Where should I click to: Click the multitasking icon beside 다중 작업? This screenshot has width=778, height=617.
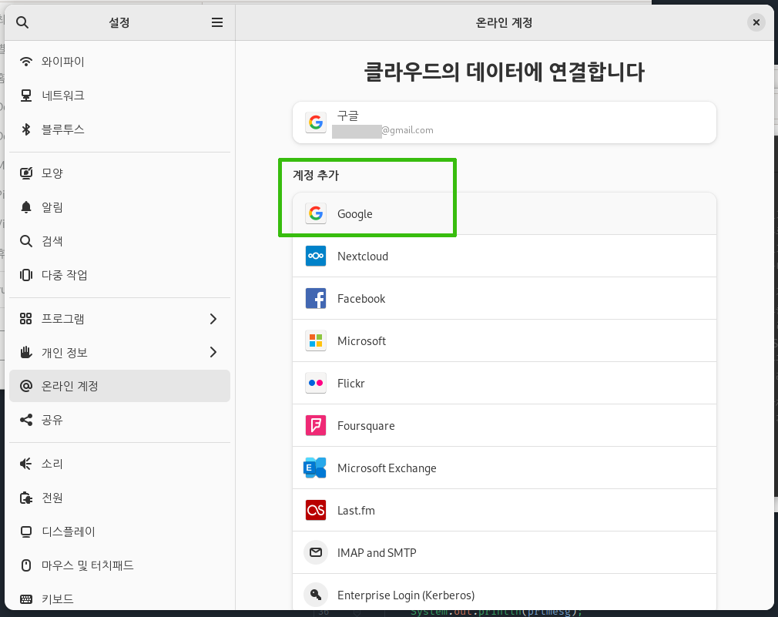(x=25, y=275)
